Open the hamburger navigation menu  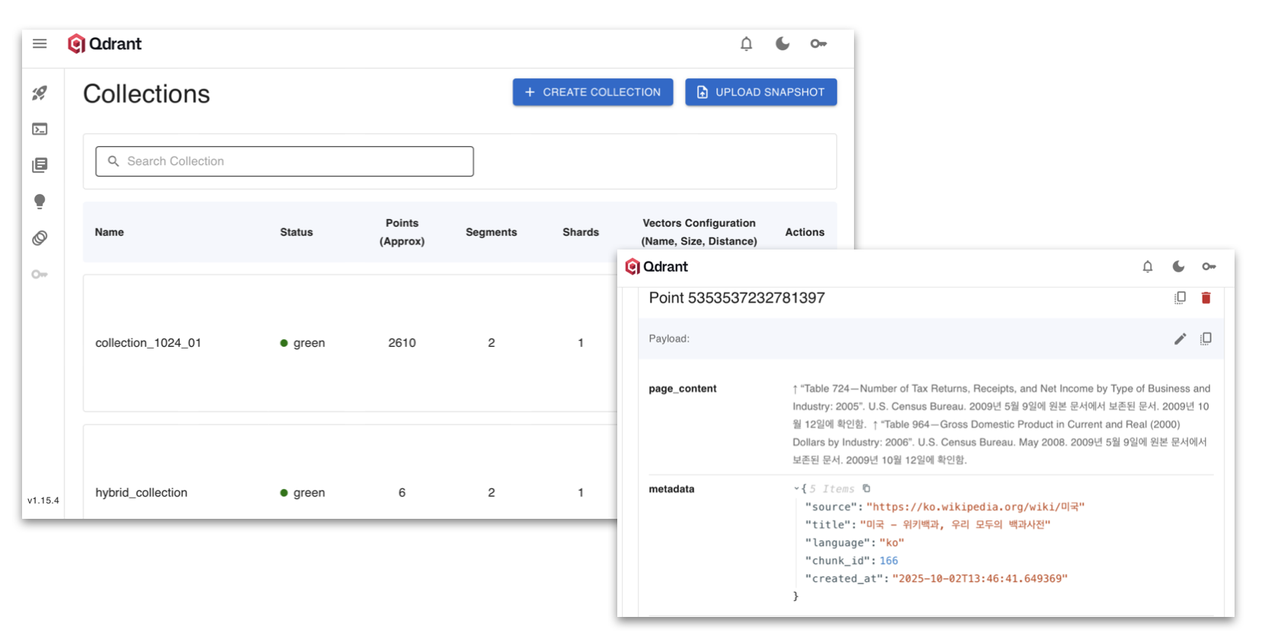click(x=40, y=44)
